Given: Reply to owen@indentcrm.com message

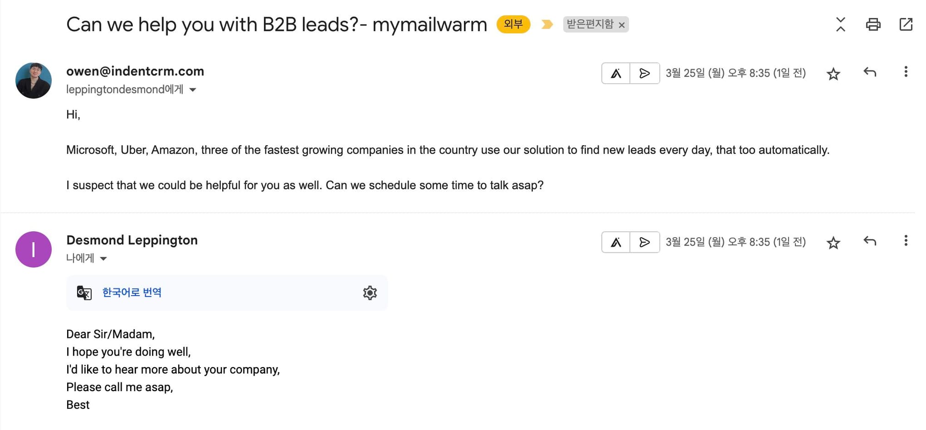Looking at the screenshot, I should click(870, 72).
